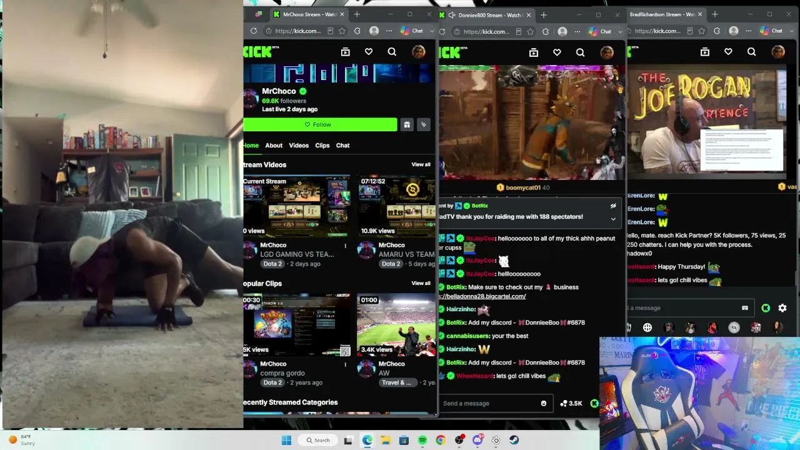Open new tab in the MrChoco browser
This screenshot has width=800, height=450.
pyautogui.click(x=357, y=14)
